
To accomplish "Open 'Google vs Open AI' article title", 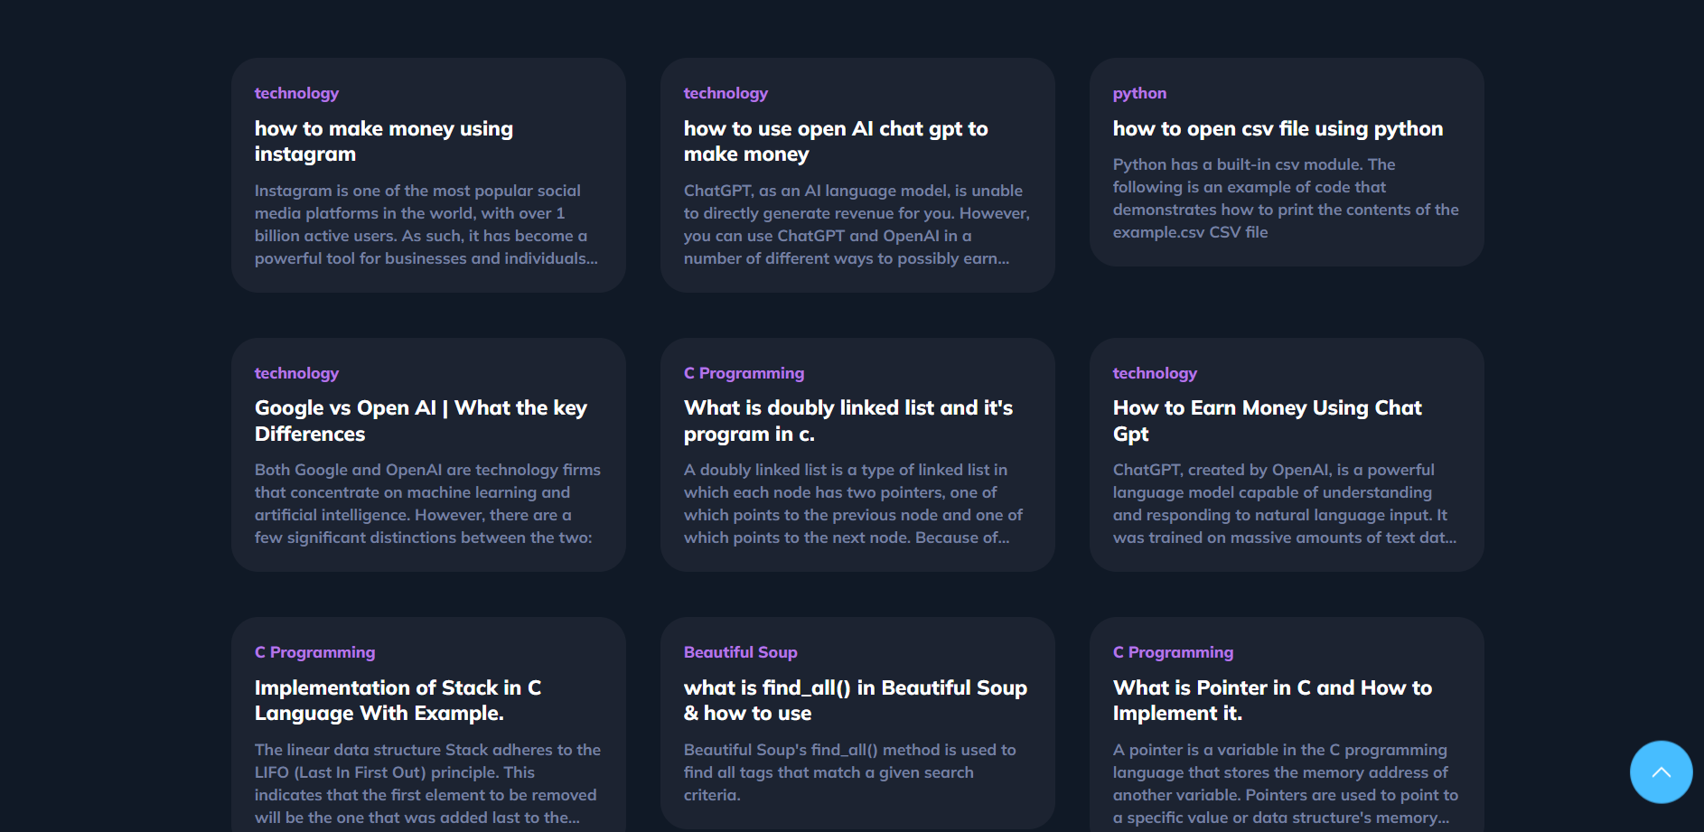I will pos(421,421).
